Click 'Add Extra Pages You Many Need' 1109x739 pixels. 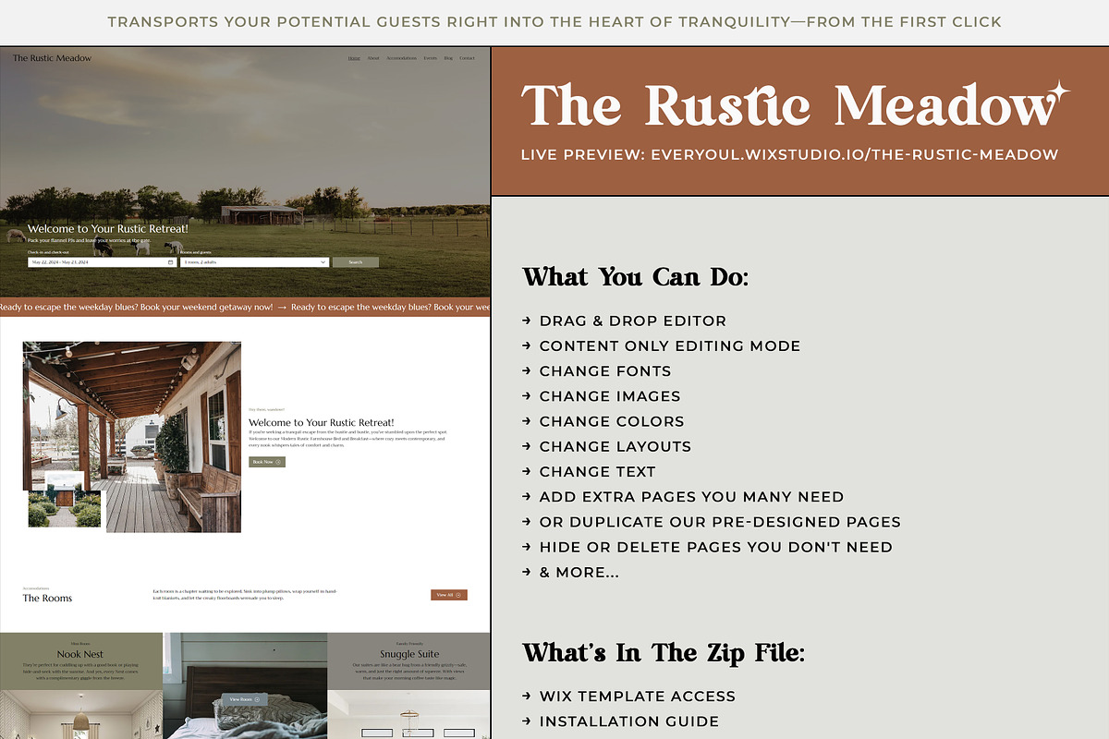[691, 496]
